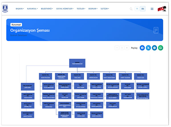Share page via WhatsApp icon
Viewport: 171px width, 127px height.
tap(161, 48)
